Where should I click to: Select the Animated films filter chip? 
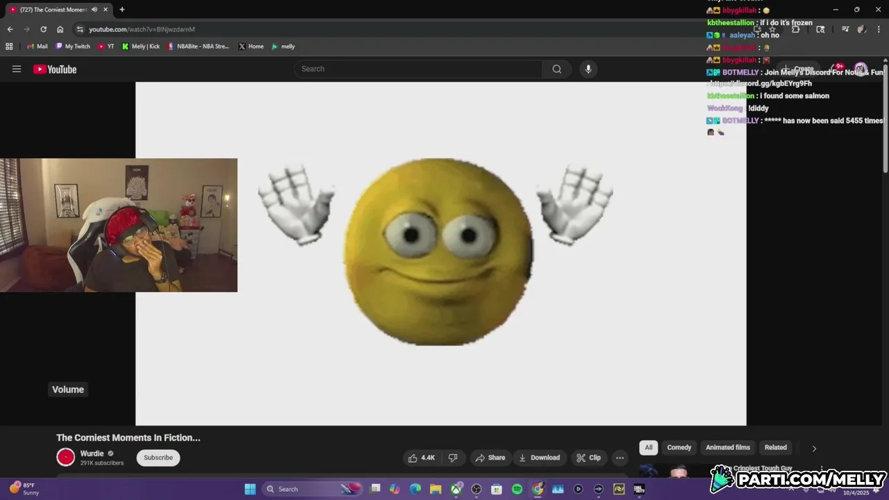(728, 447)
